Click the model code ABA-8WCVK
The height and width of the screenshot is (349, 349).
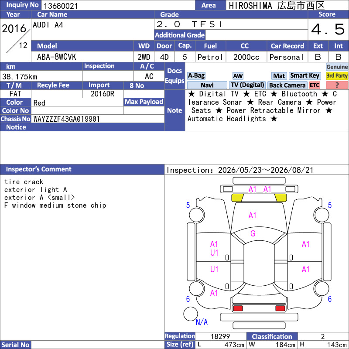pyautogui.click(x=57, y=57)
